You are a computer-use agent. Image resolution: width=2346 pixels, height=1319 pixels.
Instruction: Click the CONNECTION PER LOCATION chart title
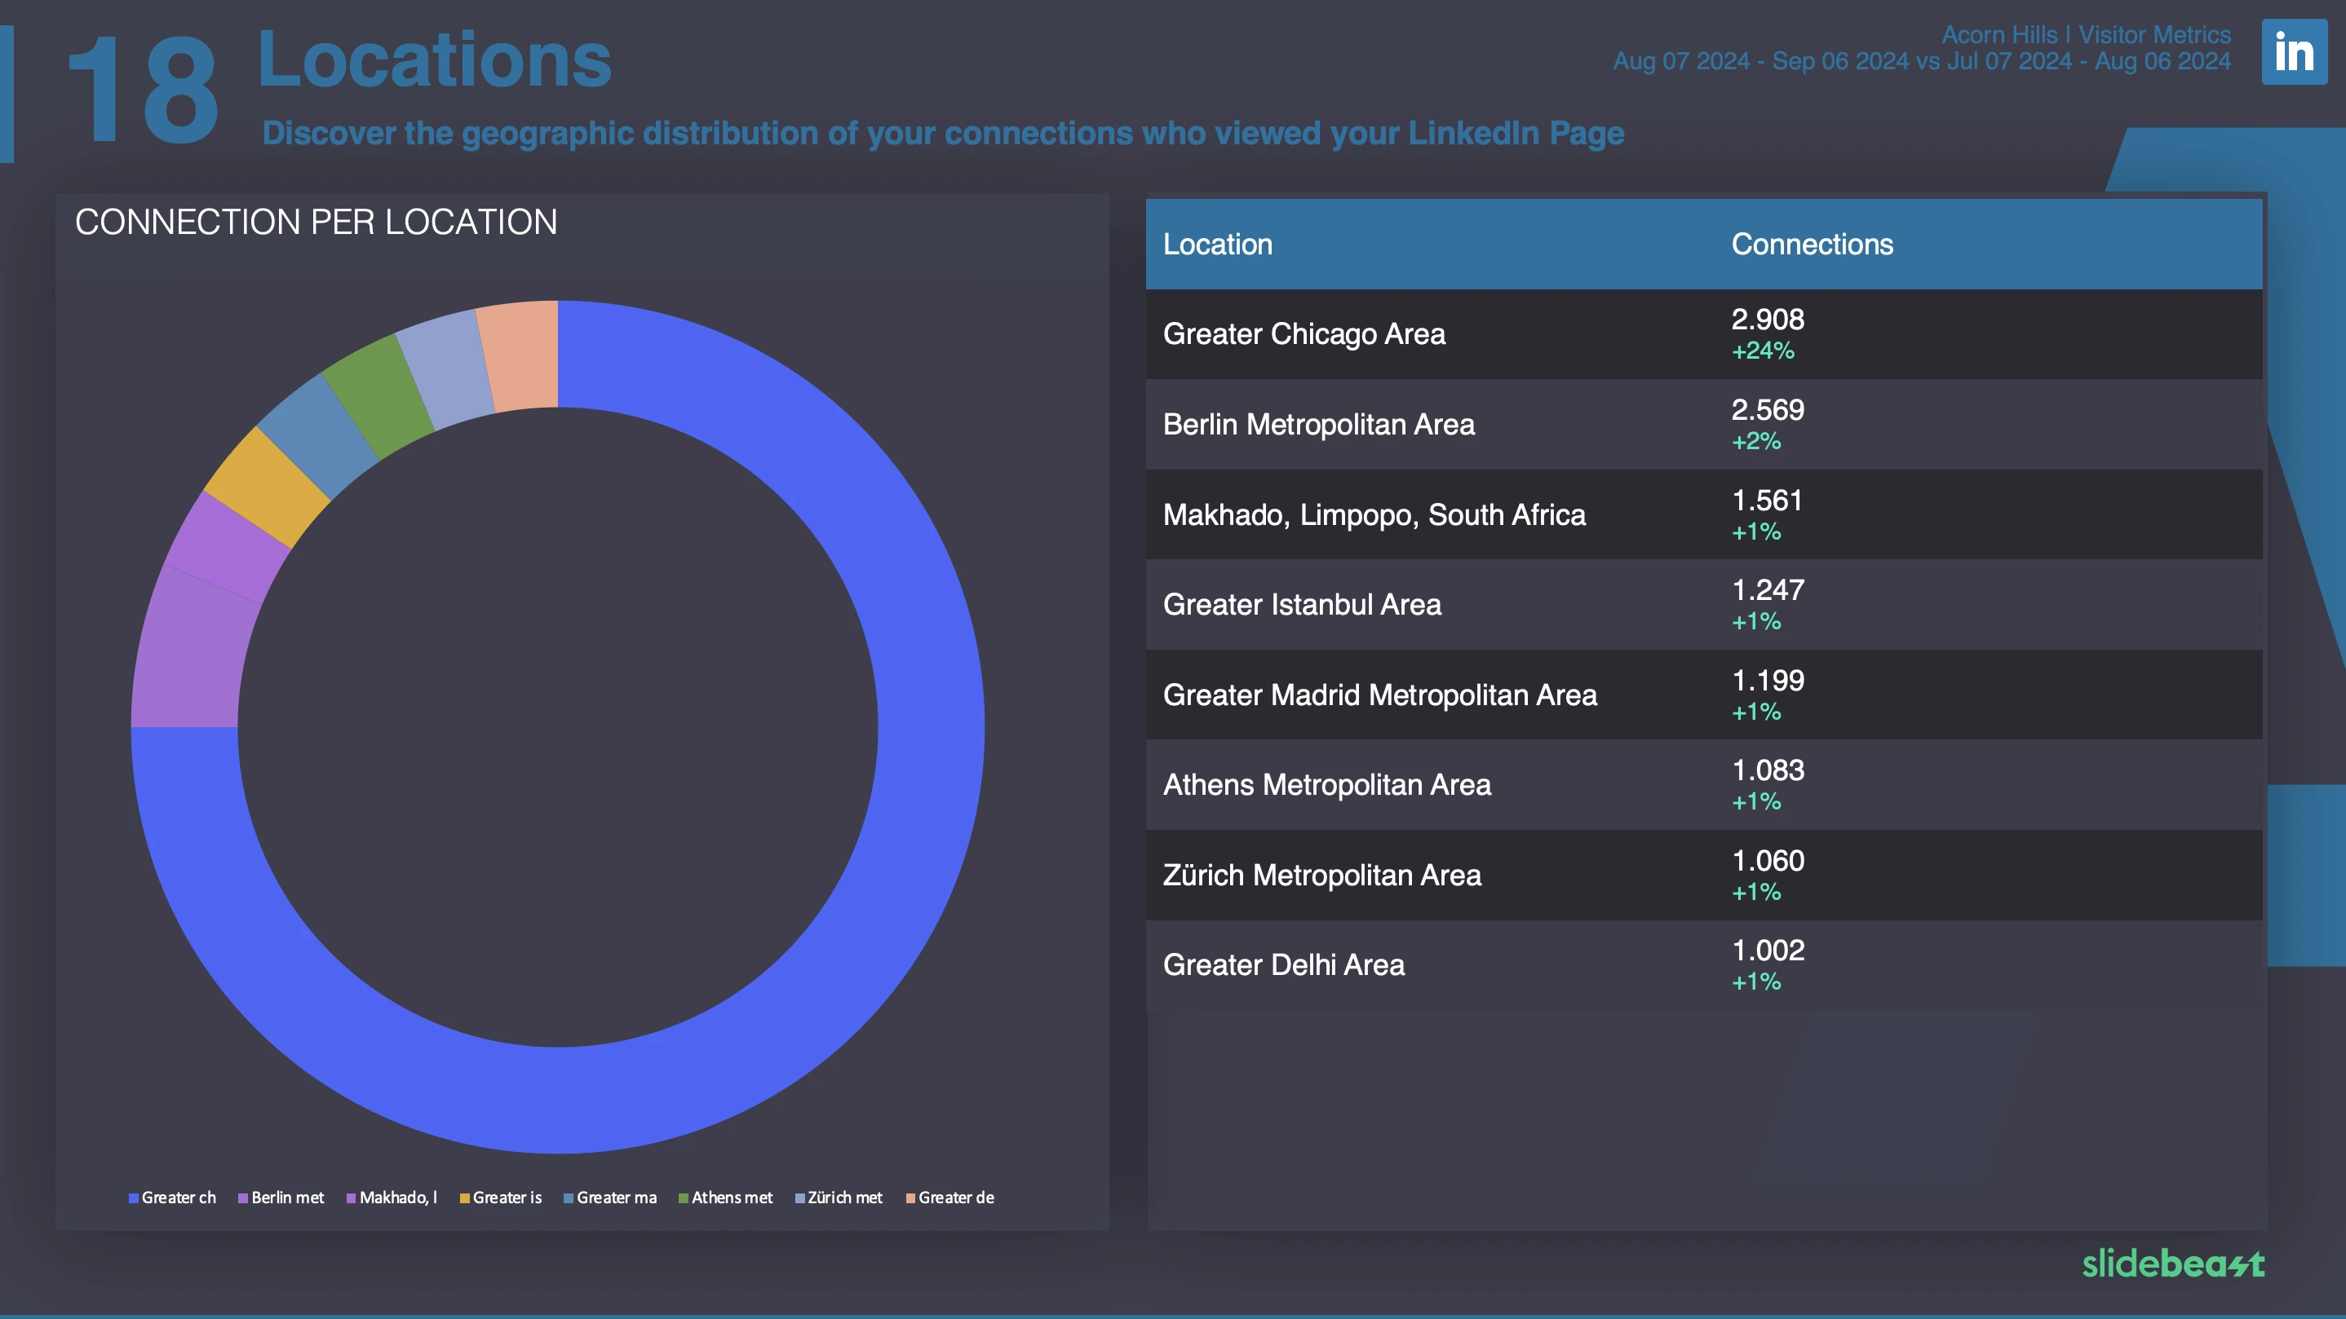click(x=316, y=222)
